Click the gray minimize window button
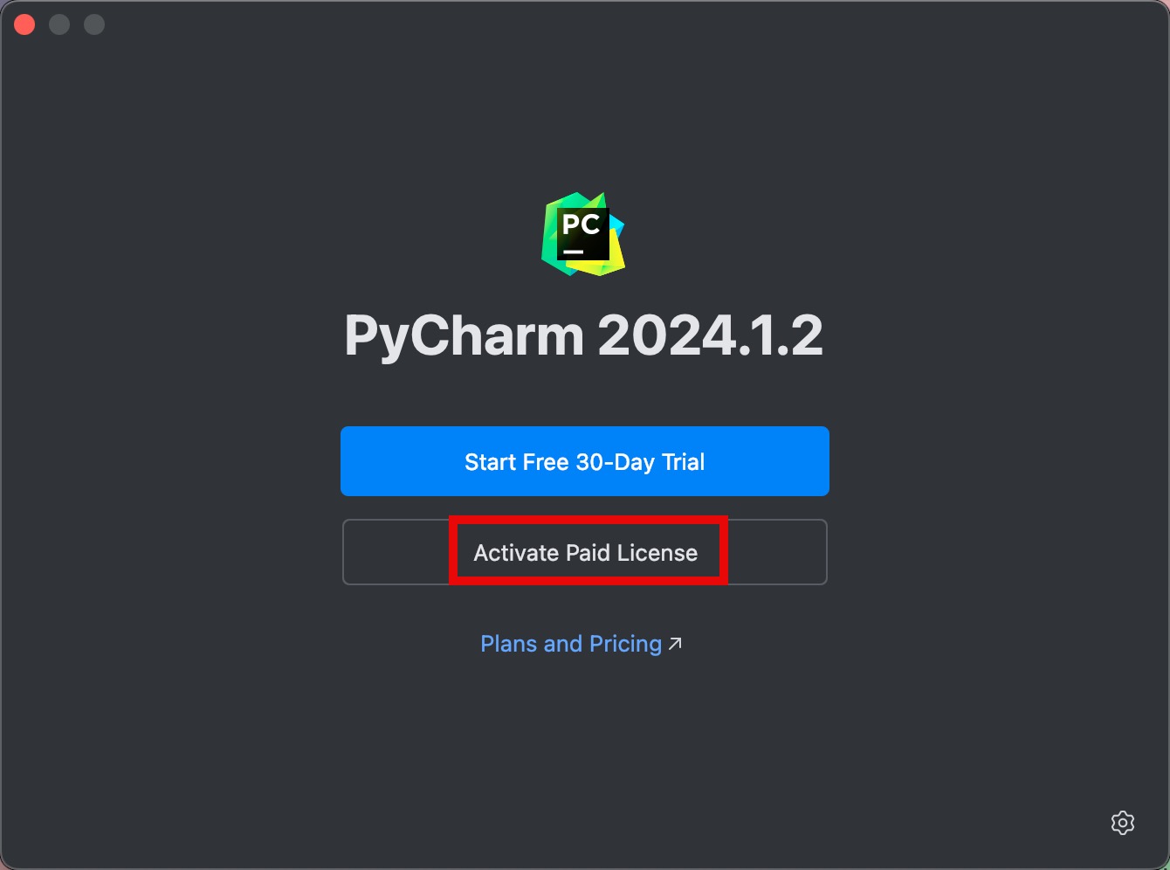 [59, 24]
